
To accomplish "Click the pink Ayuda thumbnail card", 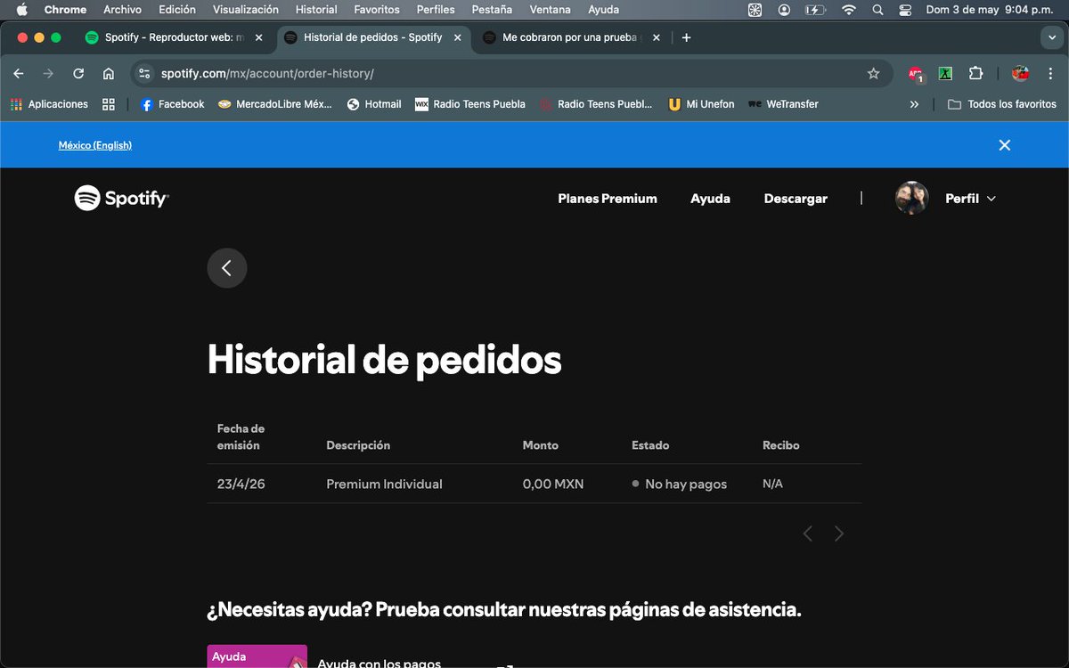I will pos(257,656).
